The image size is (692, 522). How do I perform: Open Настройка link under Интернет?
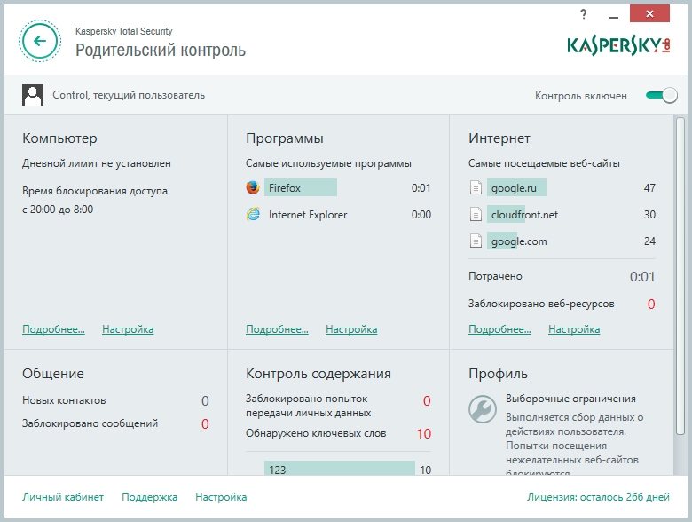[x=574, y=329]
